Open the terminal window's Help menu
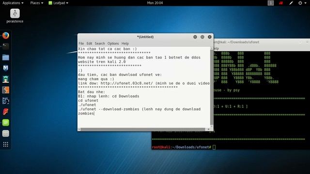The image size is (310, 174). (216, 48)
